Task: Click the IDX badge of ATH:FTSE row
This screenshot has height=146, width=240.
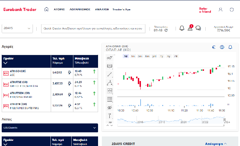Action: tap(6, 84)
